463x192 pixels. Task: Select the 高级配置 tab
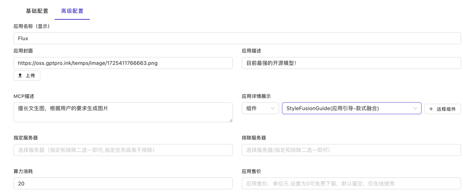(x=72, y=11)
